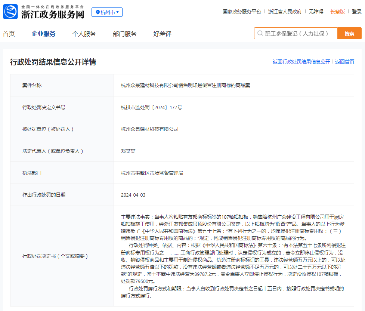Click the orange 搜索 button
The height and width of the screenshot is (311, 365).
349,33
